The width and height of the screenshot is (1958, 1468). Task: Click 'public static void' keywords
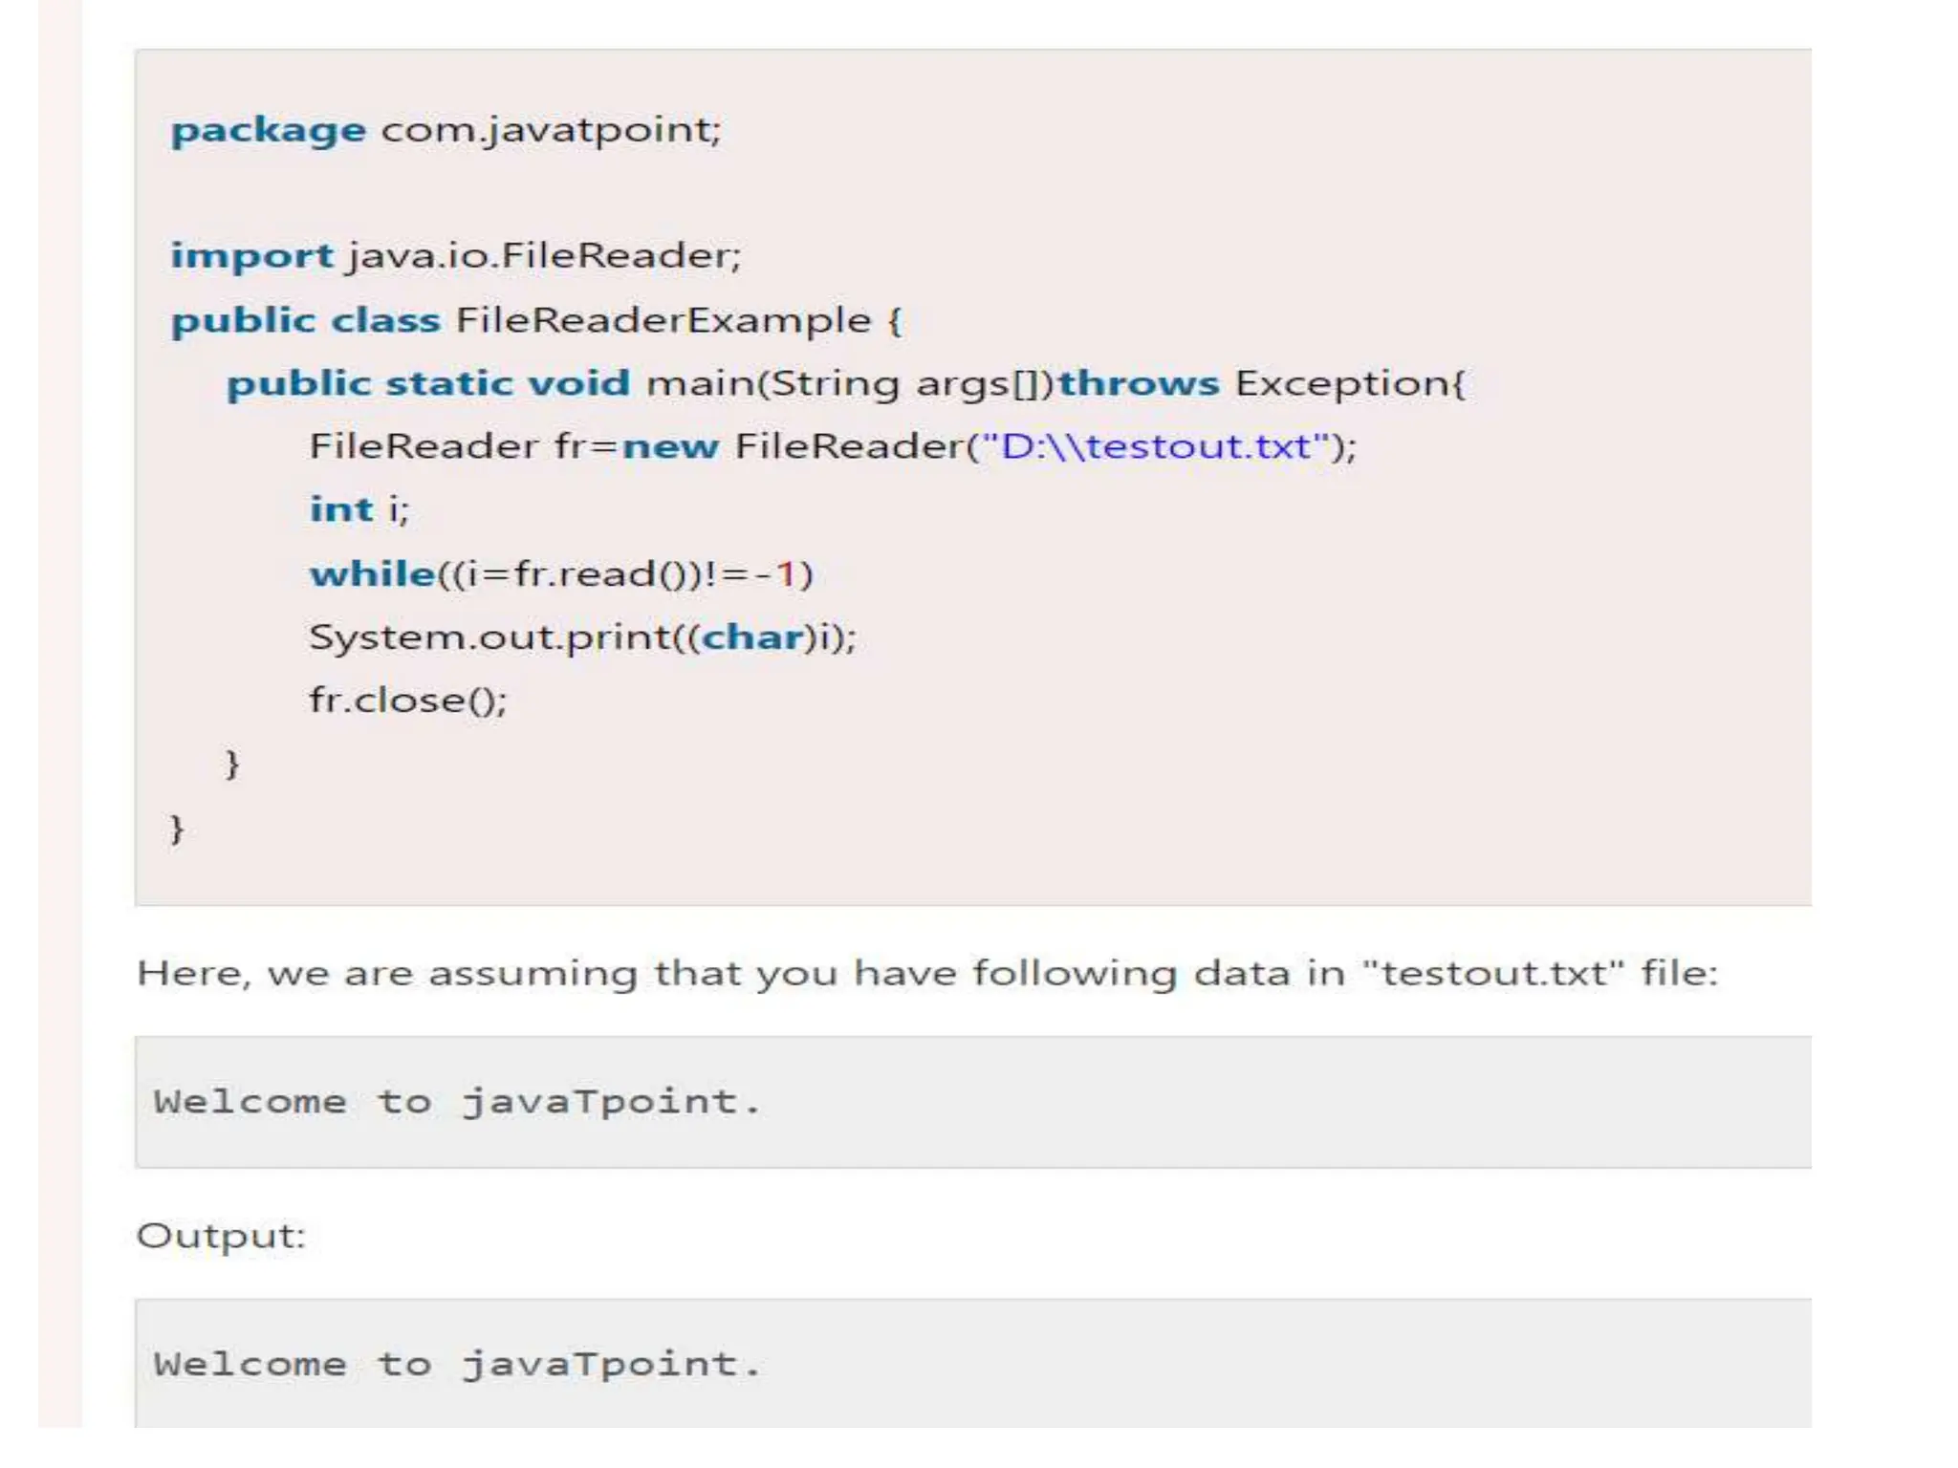point(427,383)
